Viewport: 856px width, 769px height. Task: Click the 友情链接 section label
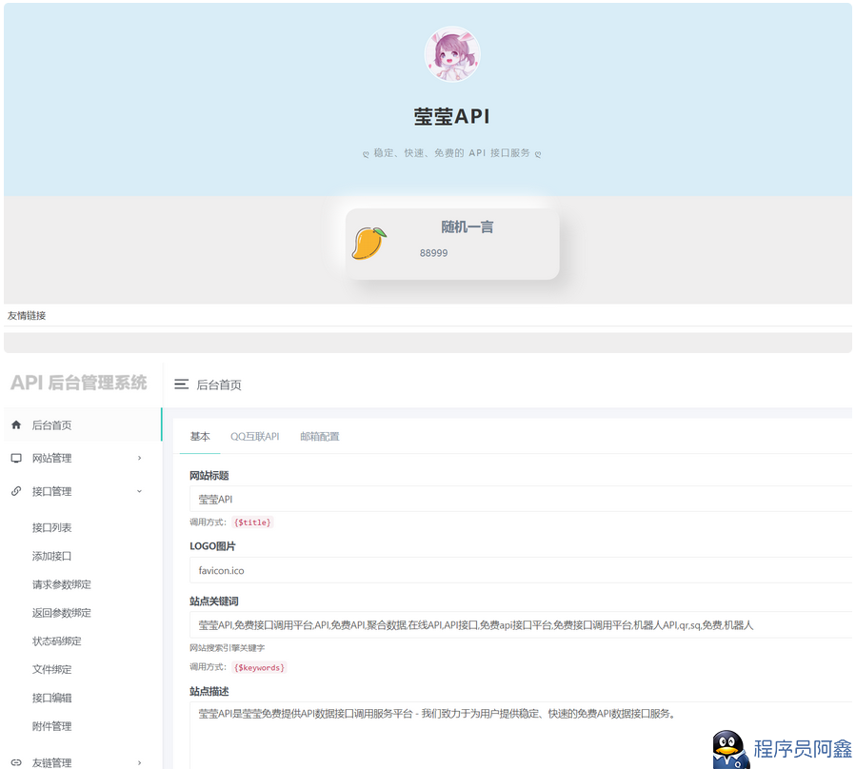(x=27, y=315)
